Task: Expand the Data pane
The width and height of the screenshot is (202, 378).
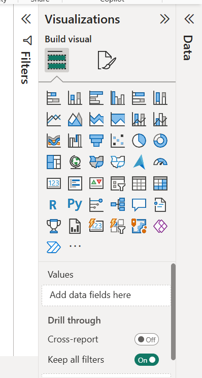Action: pos(189,19)
